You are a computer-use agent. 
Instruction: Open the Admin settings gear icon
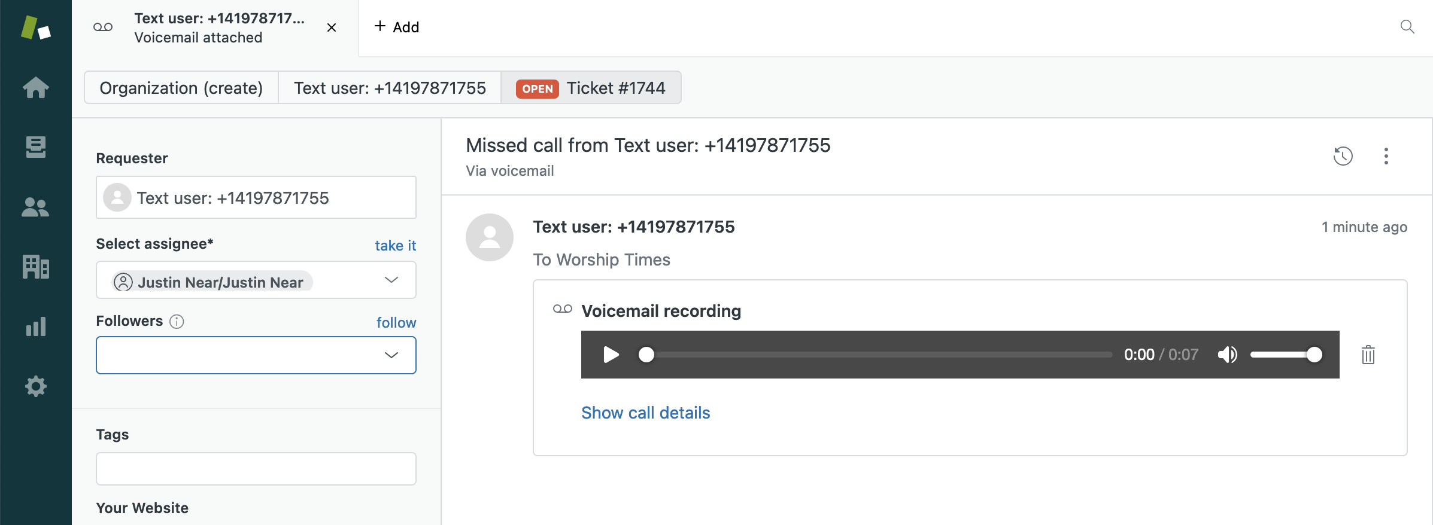click(x=35, y=386)
